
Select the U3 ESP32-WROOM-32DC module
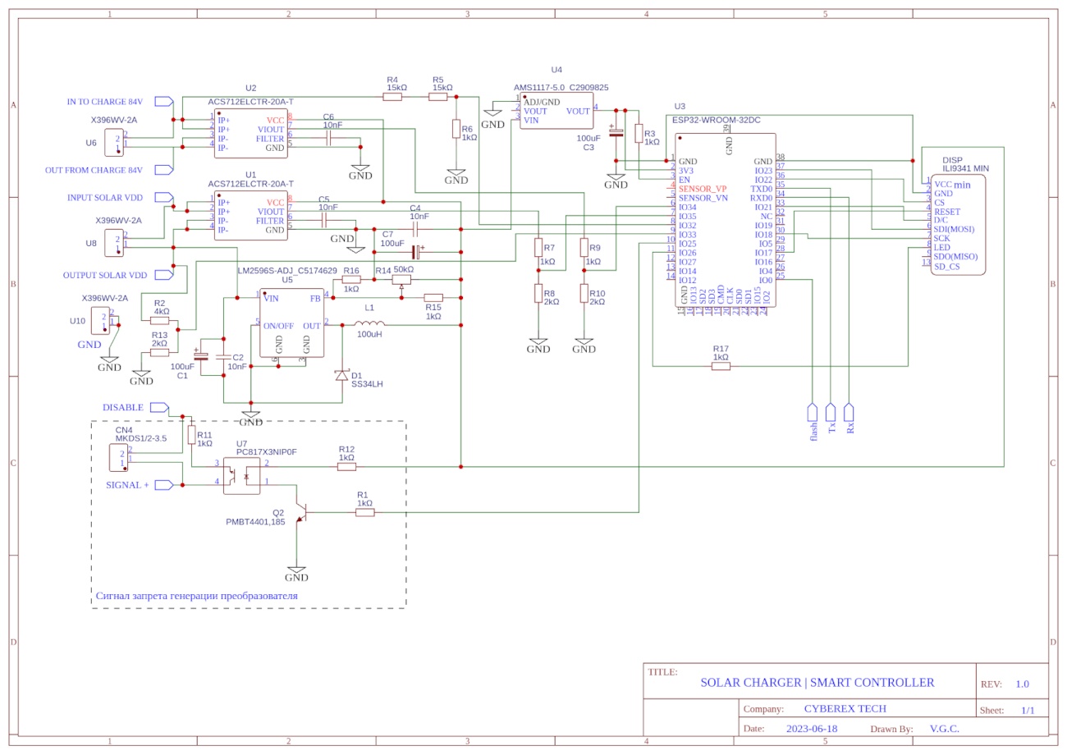pos(726,220)
